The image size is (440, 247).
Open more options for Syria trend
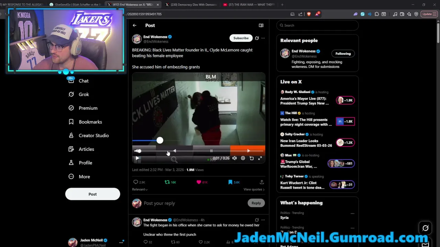pos(352,213)
